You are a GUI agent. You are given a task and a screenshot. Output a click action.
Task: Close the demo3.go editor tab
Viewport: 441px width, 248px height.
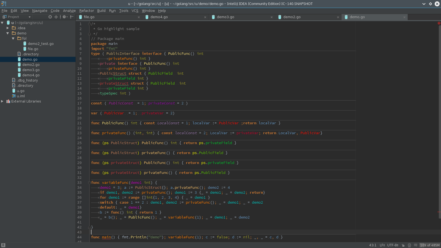271,17
